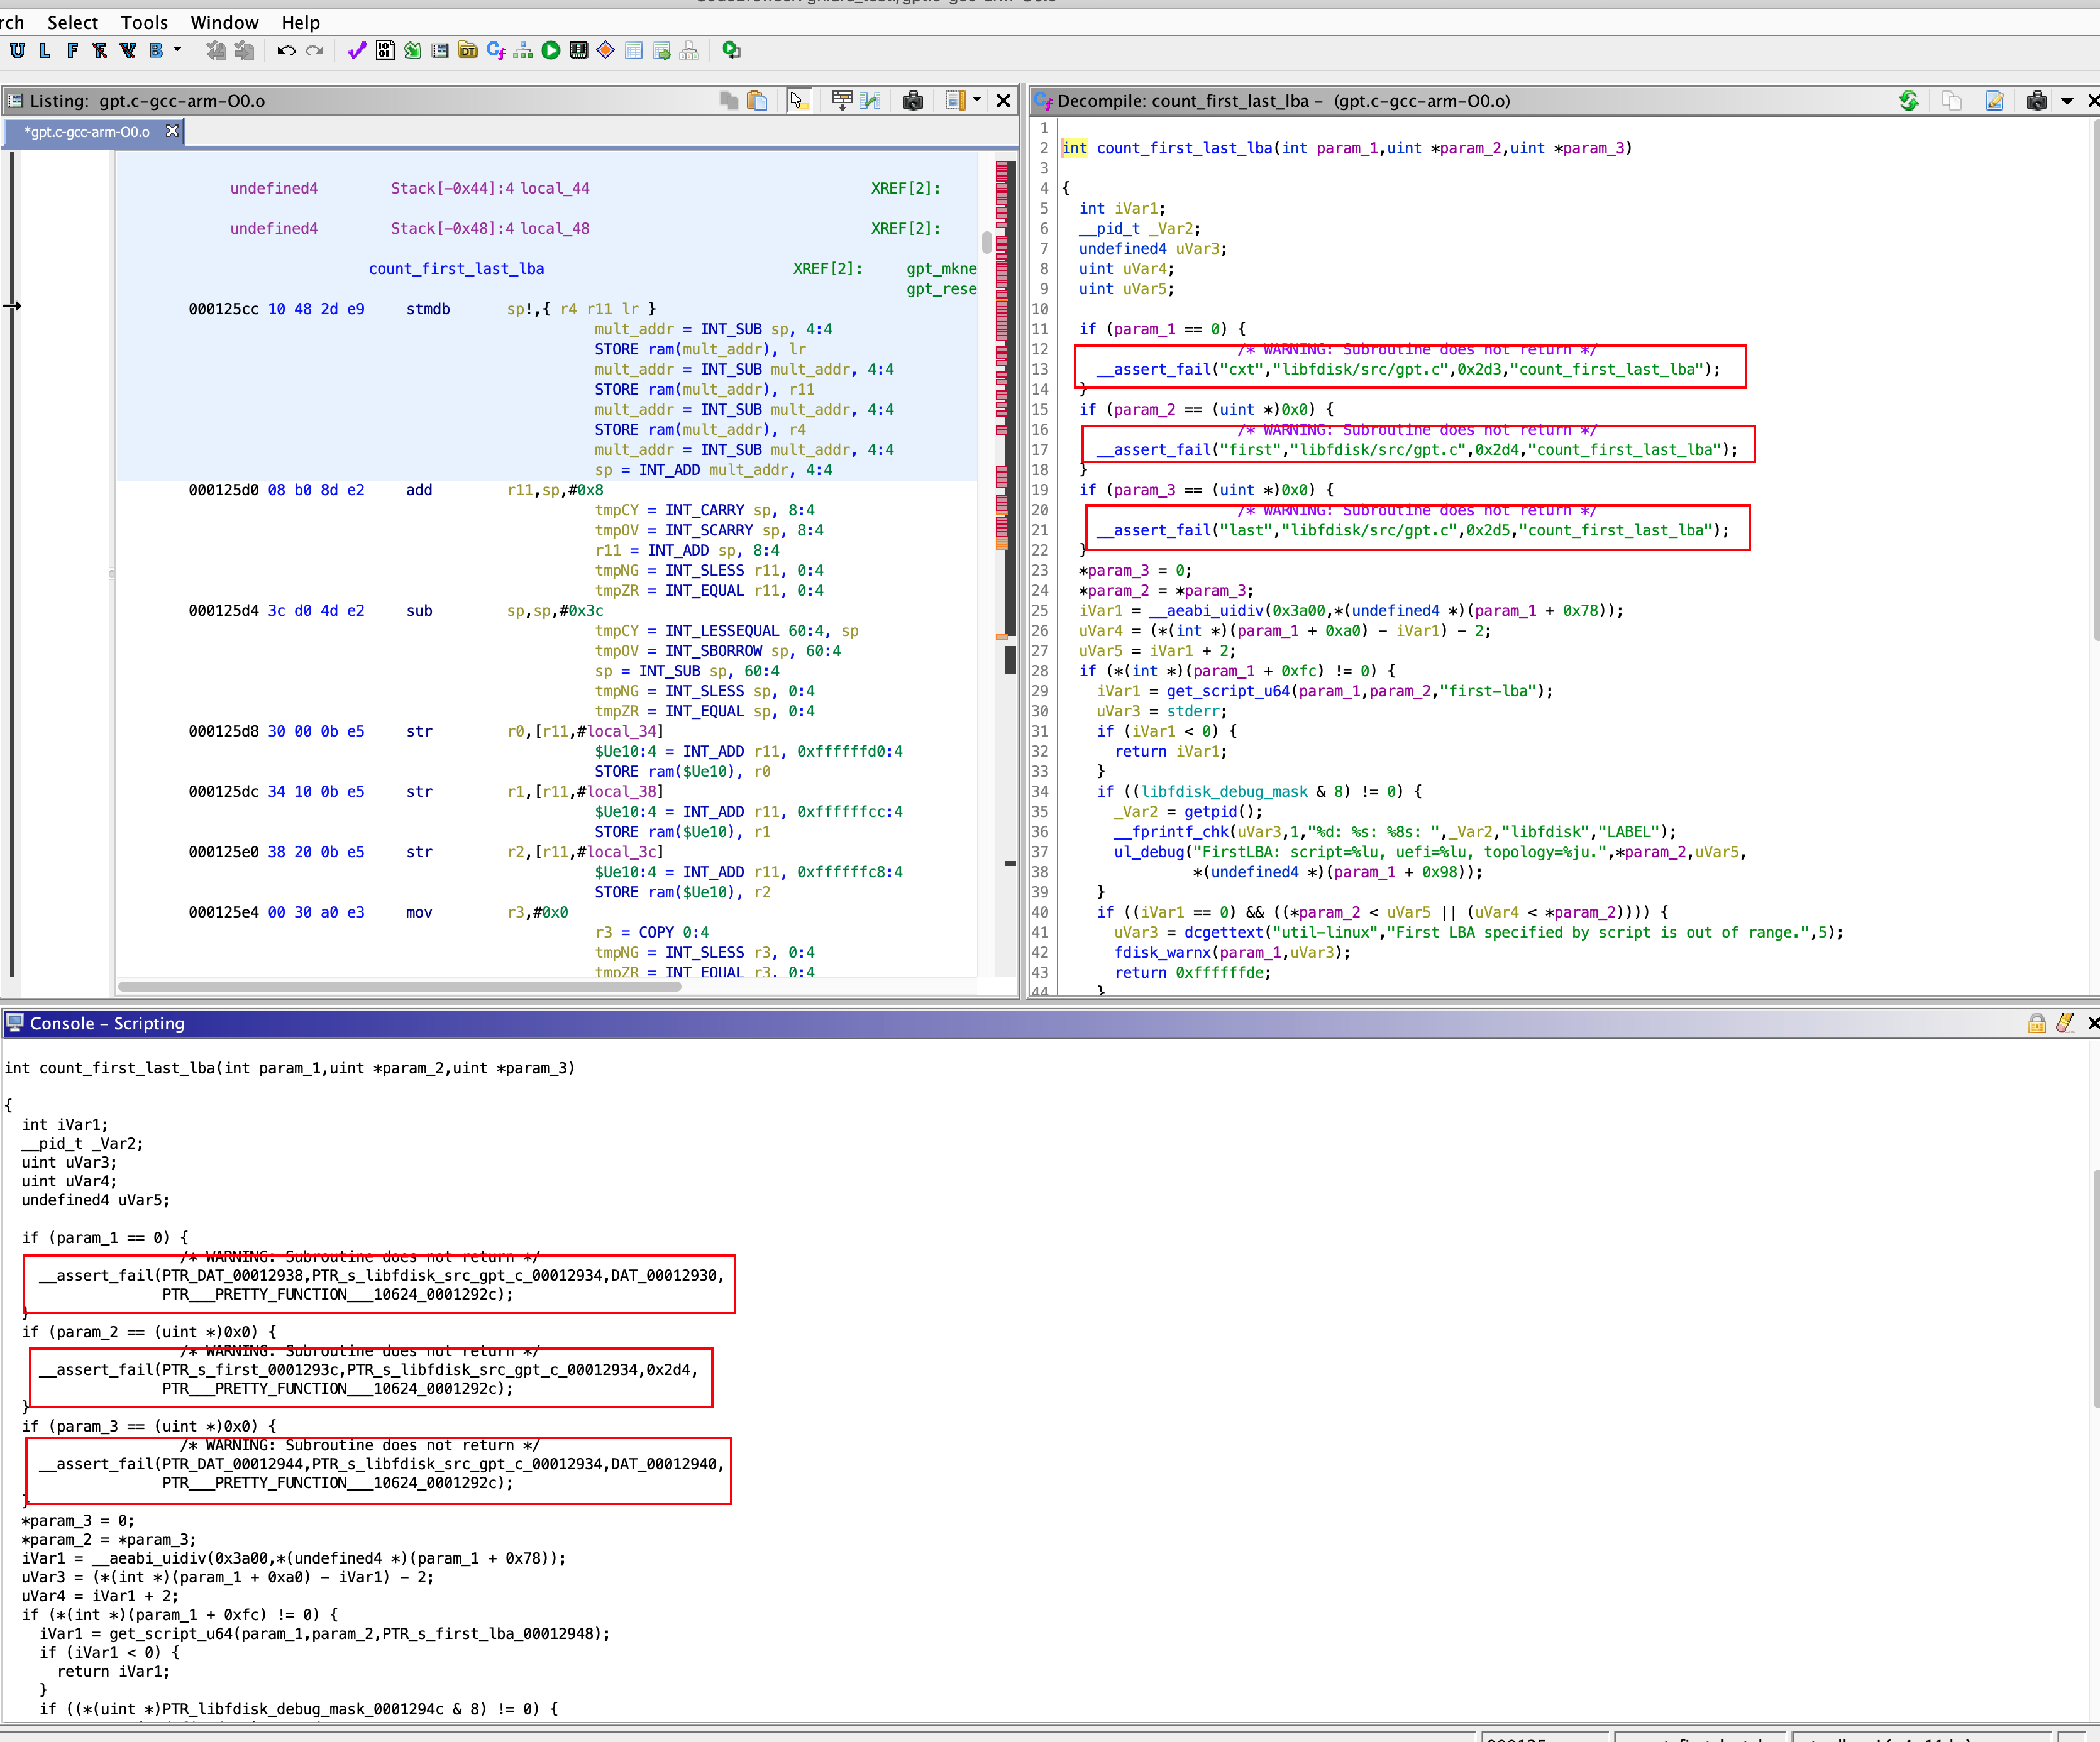Toggle the L marker in the toolbar
The image size is (2100, 1742).
45,50
